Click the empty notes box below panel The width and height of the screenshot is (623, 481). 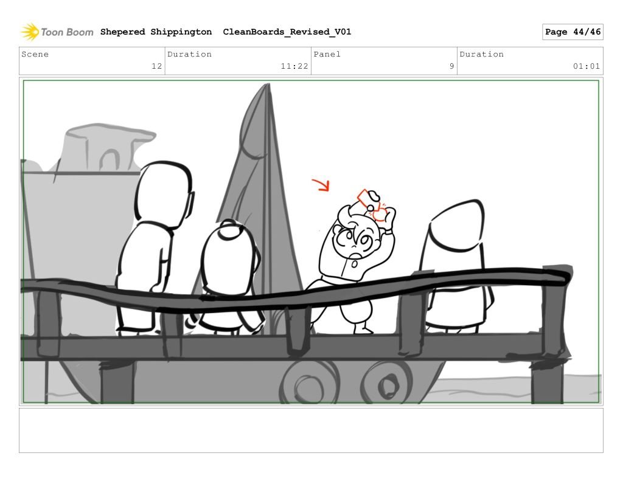pos(311,430)
